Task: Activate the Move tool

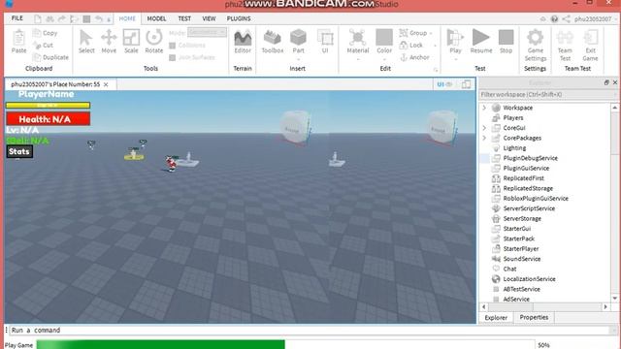Action: tap(109, 41)
